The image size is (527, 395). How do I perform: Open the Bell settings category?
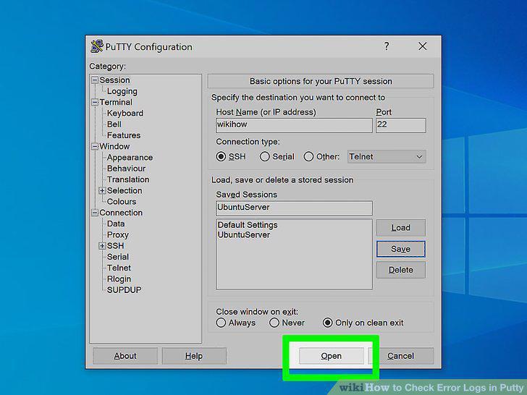(x=114, y=124)
